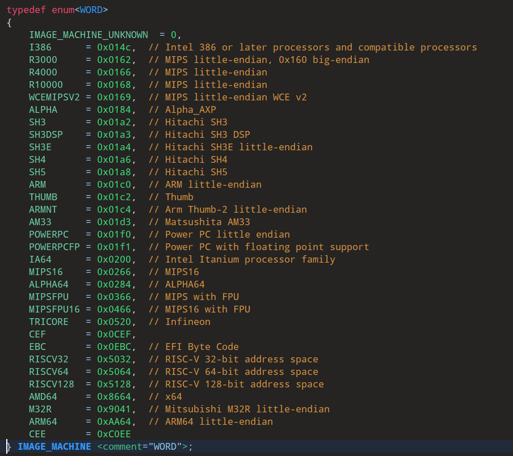Click the value 0x014c
This screenshot has width=513, height=456.
coord(114,47)
